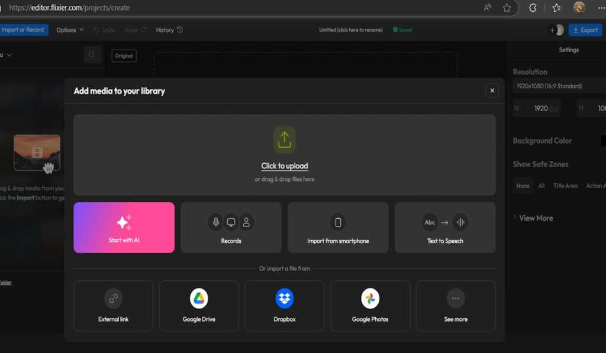Viewport: 606px width, 353px height.
Task: Close the Add media dialog
Action: (491, 90)
